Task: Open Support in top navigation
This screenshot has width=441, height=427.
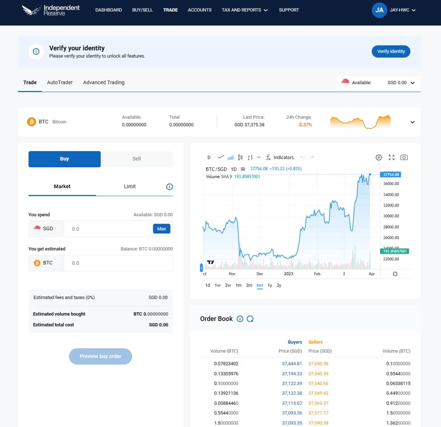Action: [289, 10]
